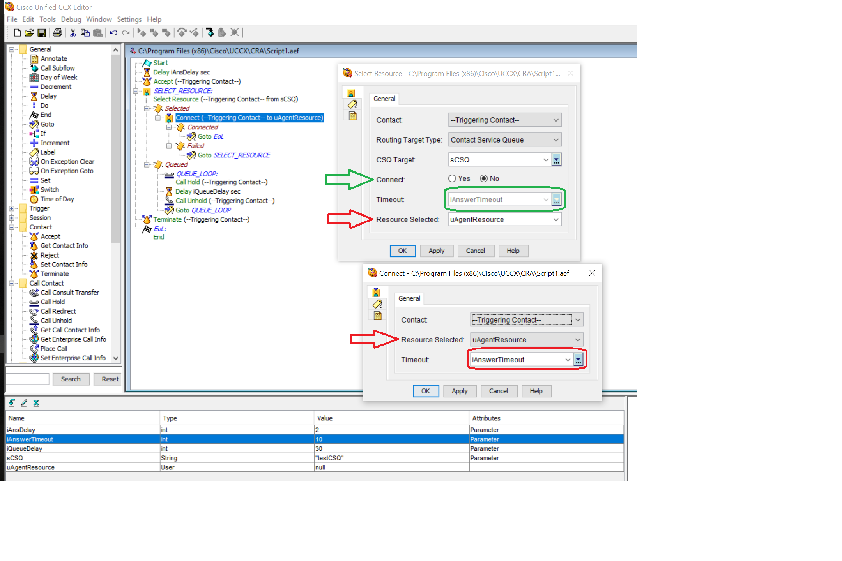The width and height of the screenshot is (842, 561).
Task: Click the Copy toolbar icon
Action: click(85, 33)
